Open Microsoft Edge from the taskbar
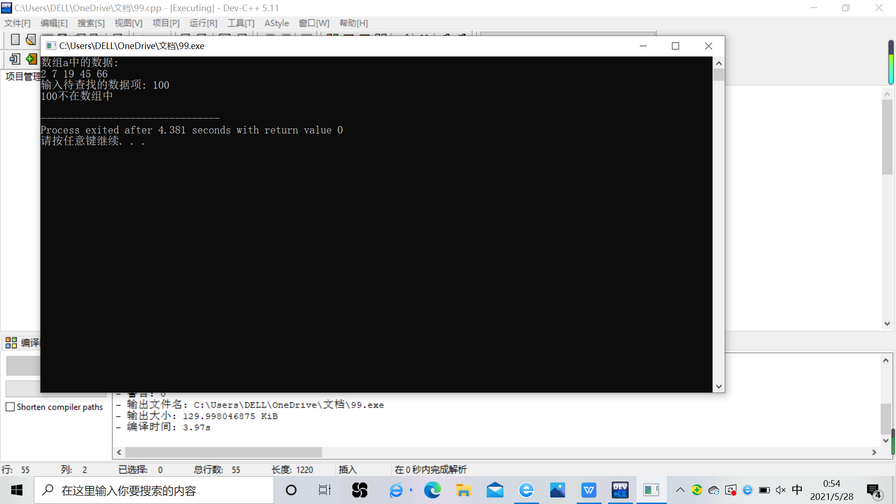The width and height of the screenshot is (896, 504). pyautogui.click(x=432, y=490)
